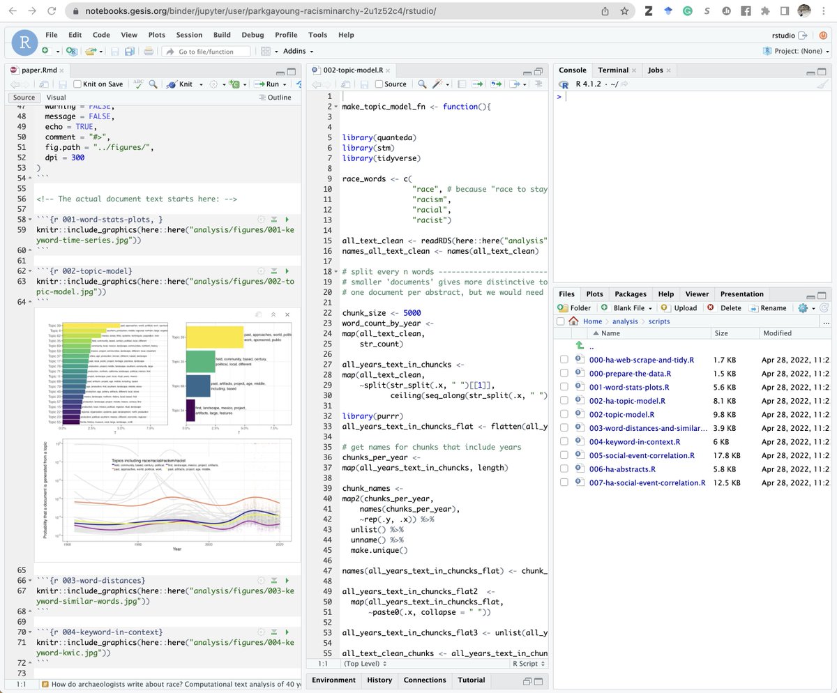This screenshot has height=693, width=837.
Task: Switch to the Packages tab
Action: (631, 294)
